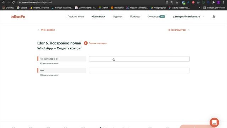Expand the bookmarks overflow chevron
Viewport: 227px width, 128px height.
tap(199, 8)
